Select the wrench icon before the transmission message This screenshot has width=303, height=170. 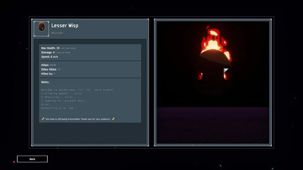[x=42, y=119]
